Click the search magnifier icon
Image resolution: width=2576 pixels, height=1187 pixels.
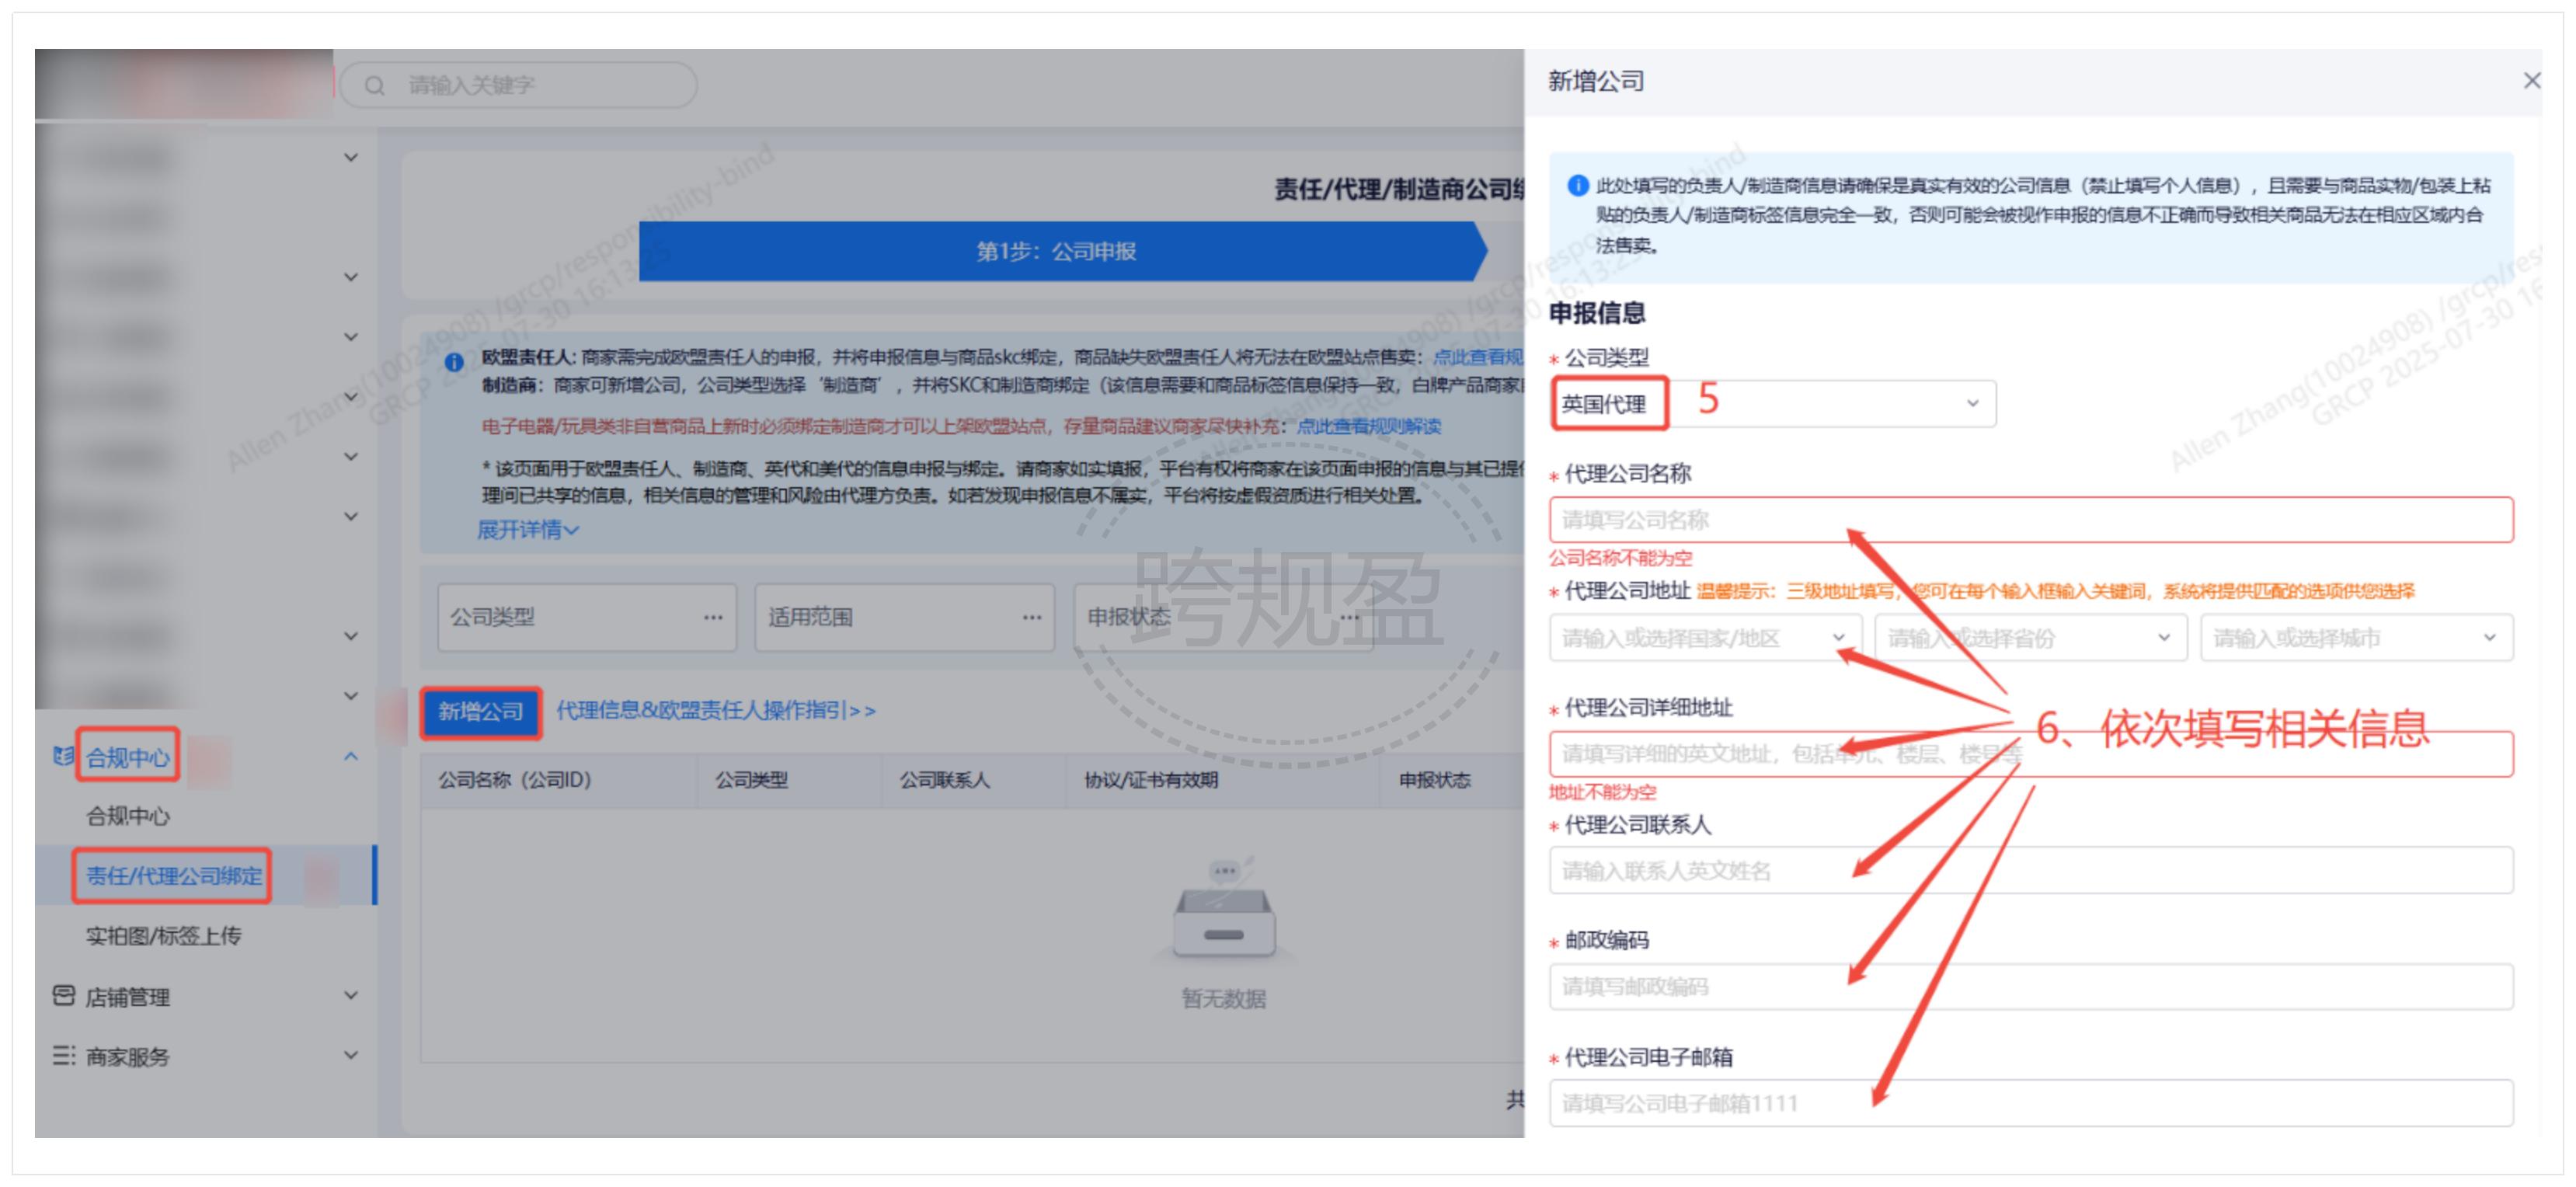point(375,86)
